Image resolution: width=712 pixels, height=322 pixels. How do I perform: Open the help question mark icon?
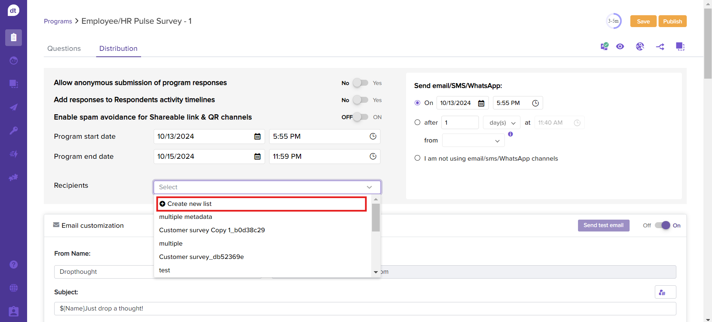pos(13,264)
